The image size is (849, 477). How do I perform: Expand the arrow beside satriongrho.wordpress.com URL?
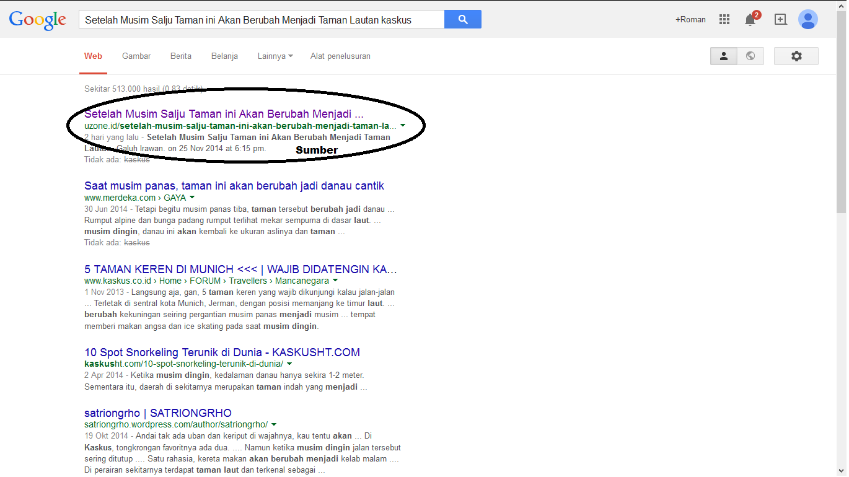pos(274,424)
